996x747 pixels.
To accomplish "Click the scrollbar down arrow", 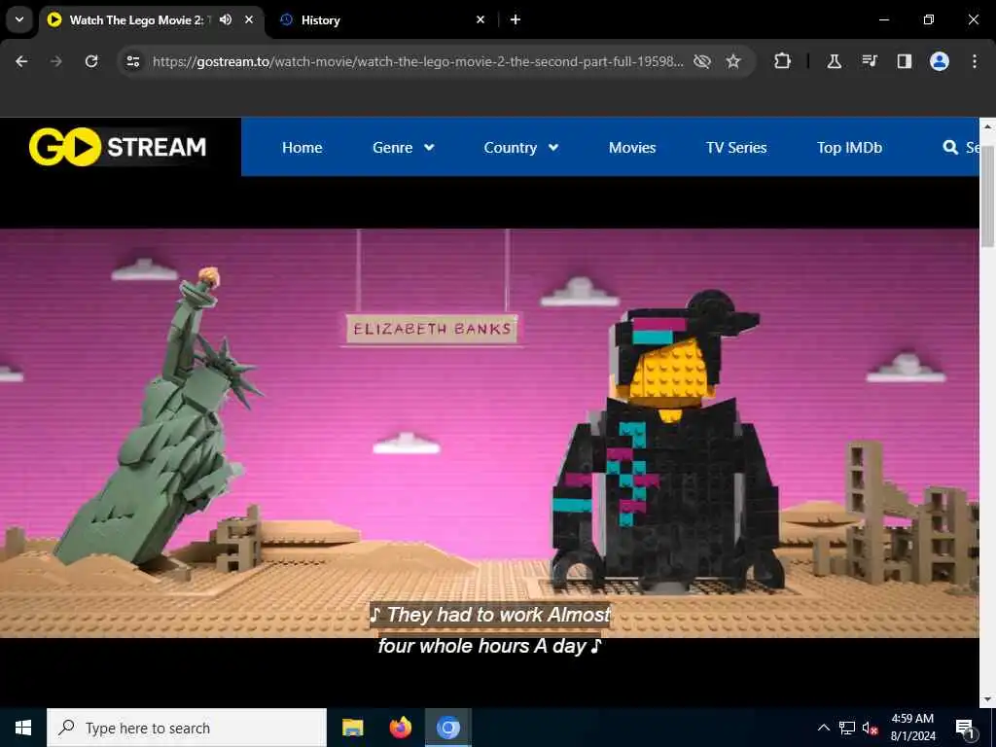I will [x=987, y=698].
